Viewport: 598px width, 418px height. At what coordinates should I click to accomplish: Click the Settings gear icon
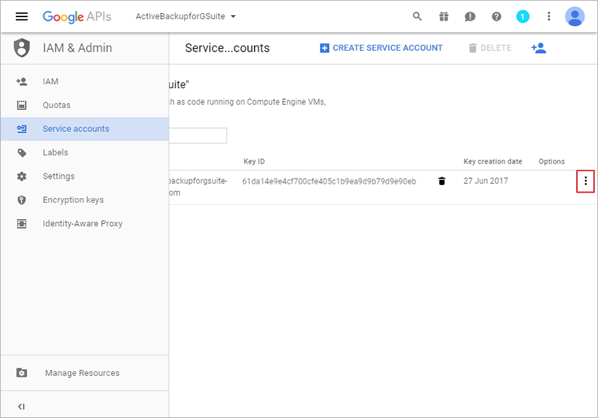(x=22, y=176)
